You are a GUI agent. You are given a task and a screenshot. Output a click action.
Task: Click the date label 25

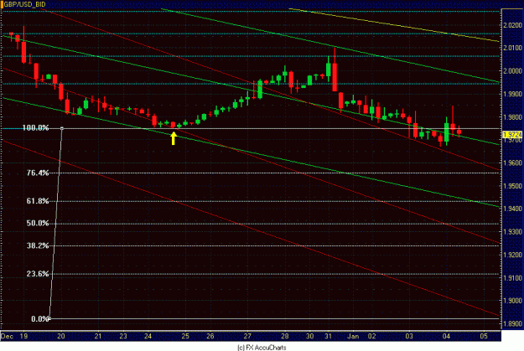click(x=185, y=336)
